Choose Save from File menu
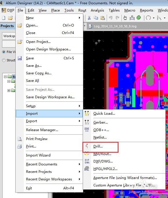 click(x=49, y=58)
